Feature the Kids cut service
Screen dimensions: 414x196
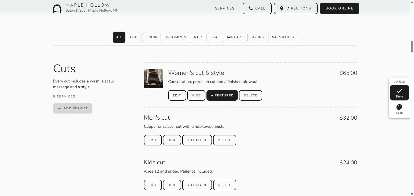(197, 185)
